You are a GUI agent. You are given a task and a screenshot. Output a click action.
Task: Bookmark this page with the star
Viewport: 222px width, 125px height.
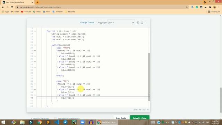187,7
